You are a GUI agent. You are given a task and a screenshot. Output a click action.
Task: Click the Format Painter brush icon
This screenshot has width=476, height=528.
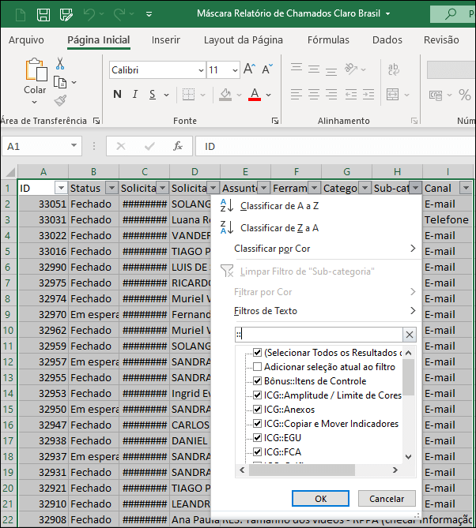tap(60, 100)
